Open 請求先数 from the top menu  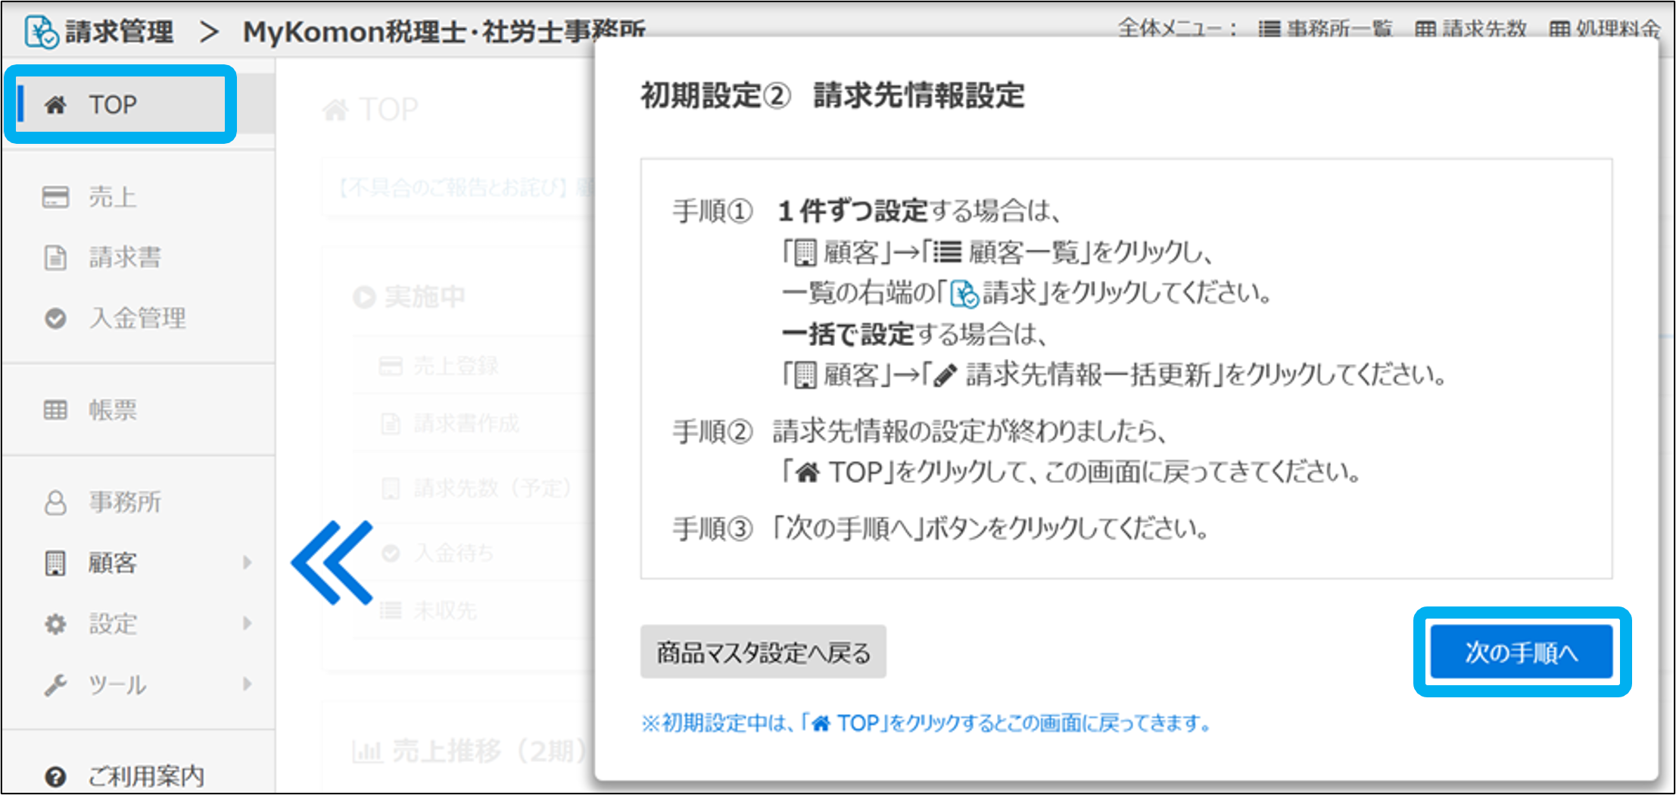tap(1471, 29)
